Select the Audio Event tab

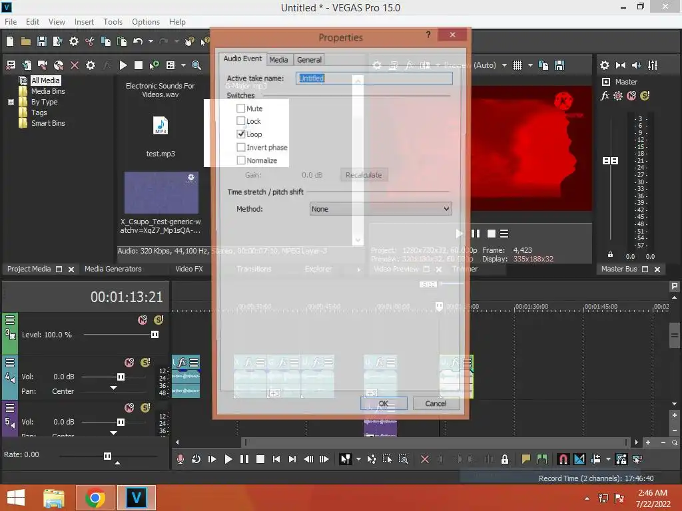point(242,59)
